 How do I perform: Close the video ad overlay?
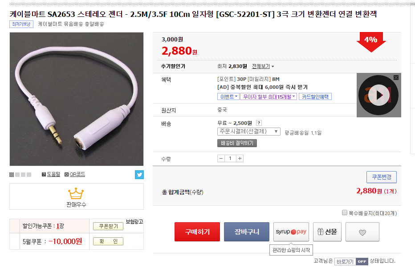[396, 77]
